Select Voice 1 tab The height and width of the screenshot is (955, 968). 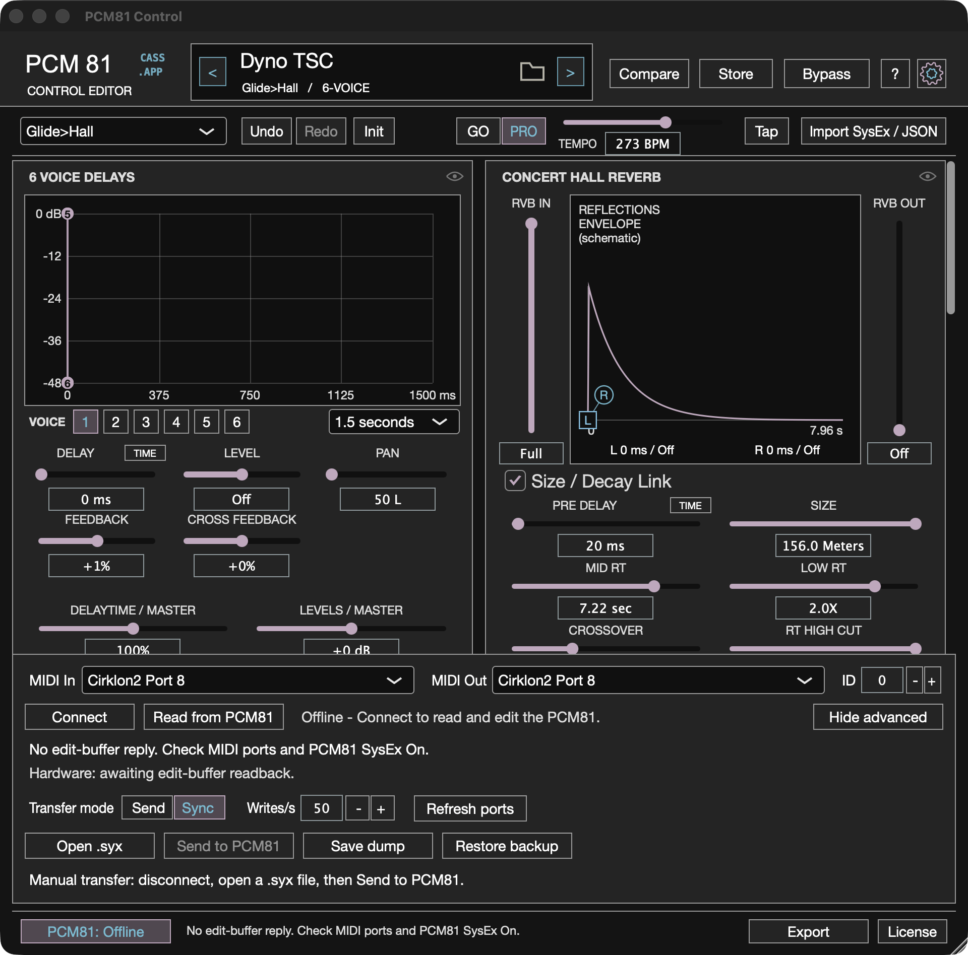tap(86, 422)
